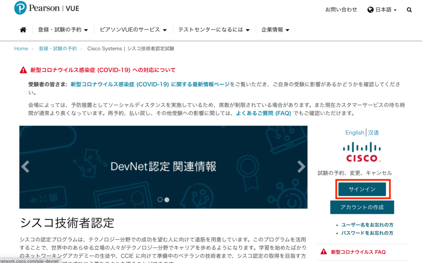Expand the テストセンターになるには menu

click(214, 30)
